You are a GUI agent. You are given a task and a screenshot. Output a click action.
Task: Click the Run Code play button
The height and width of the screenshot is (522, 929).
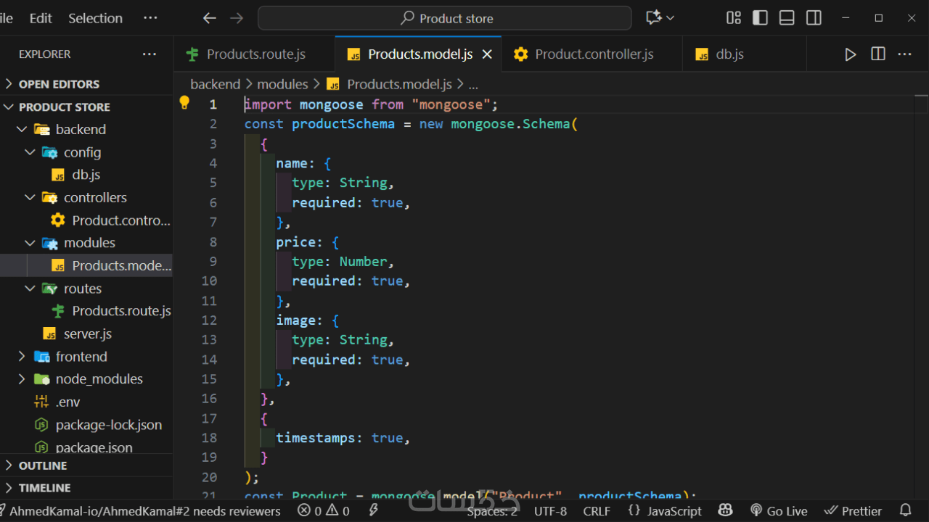[850, 54]
